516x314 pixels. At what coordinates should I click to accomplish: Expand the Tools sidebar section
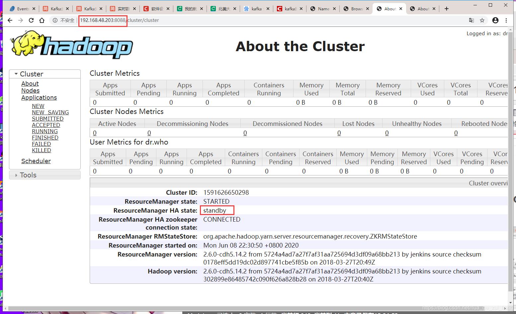pos(45,175)
